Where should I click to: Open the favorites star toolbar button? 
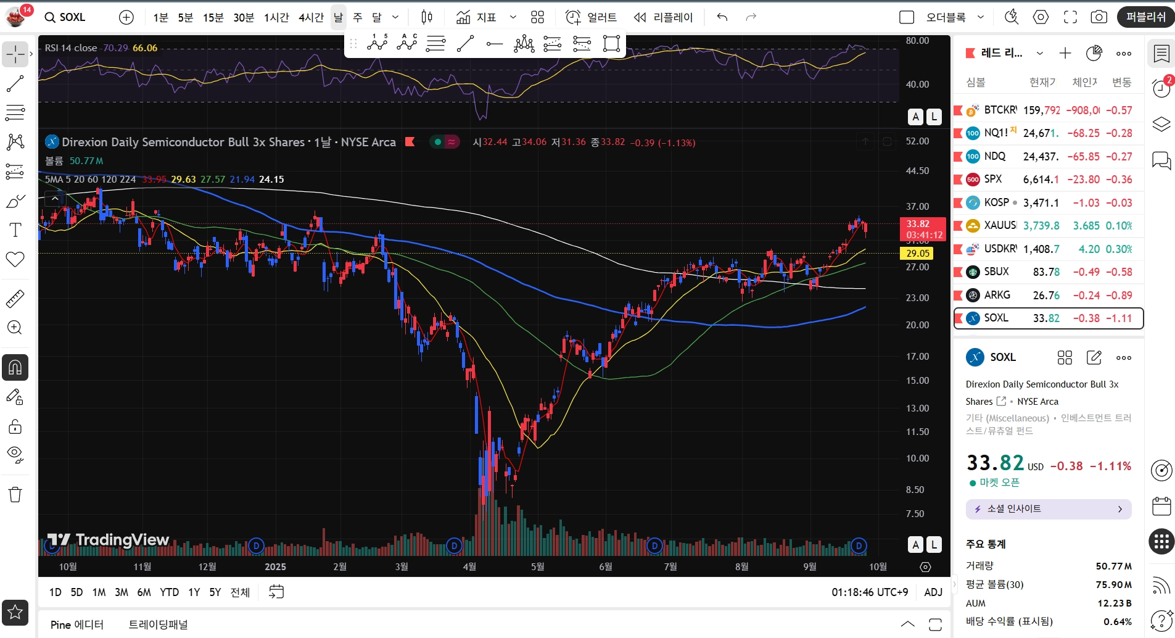pos(15,612)
